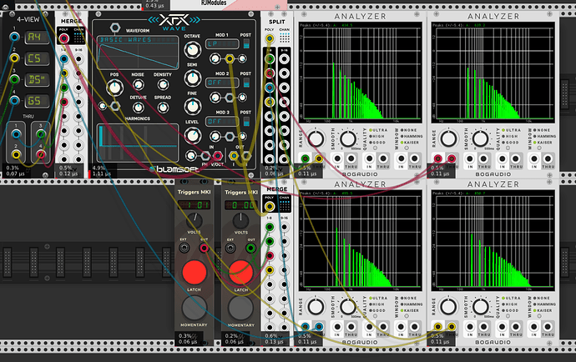Screen dimensions: 576x362
Task: Click the spectrum display of red-cabled Analyzer
Action: [493, 73]
